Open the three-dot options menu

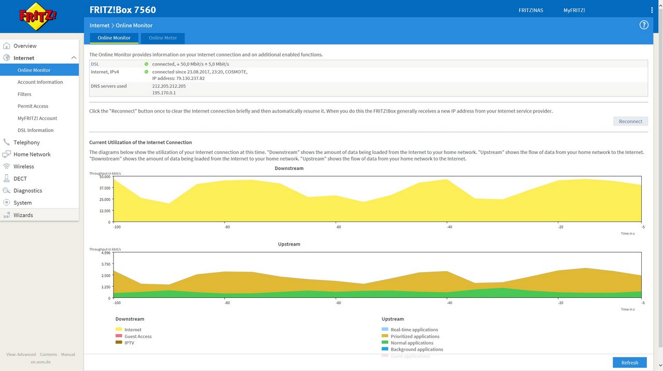pos(652,10)
